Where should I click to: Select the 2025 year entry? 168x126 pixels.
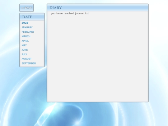25,23
